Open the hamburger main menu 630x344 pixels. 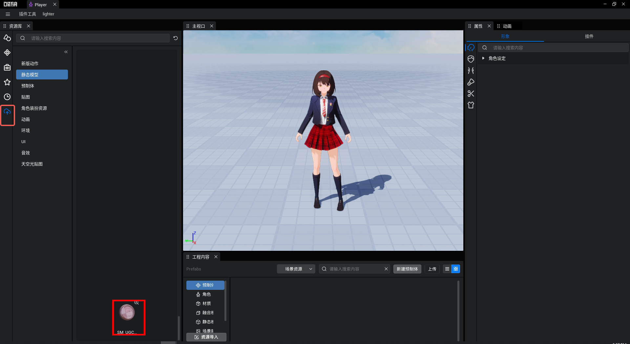tap(8, 14)
